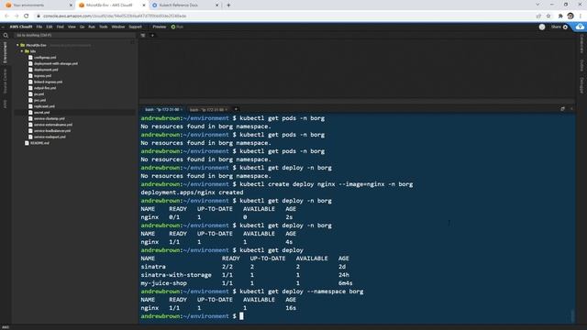Open the Debugger right side panel
The height and width of the screenshot is (330, 587).
click(x=581, y=85)
